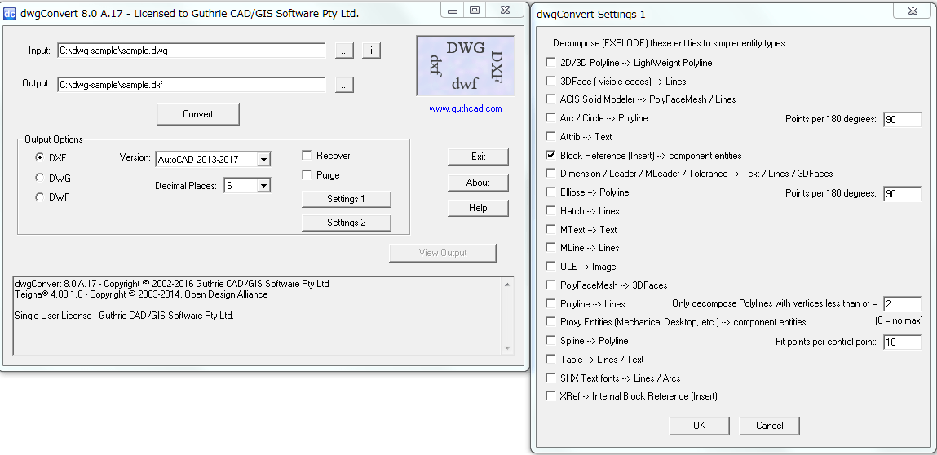Open the www.guthcad.com link
Viewport: 937px width, 455px height.
[465, 108]
